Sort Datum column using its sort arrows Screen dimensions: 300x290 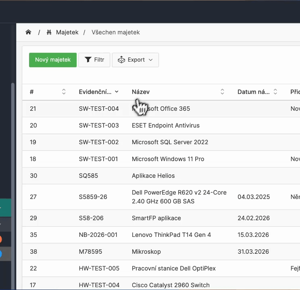point(275,92)
